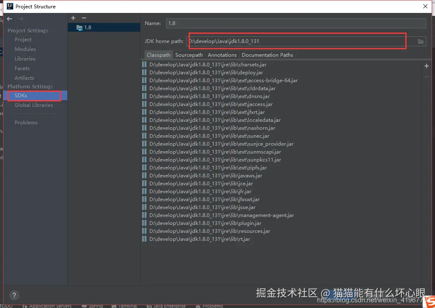Select the rt.jar entry
Viewport: 435px width, 308px height.
tap(200, 239)
